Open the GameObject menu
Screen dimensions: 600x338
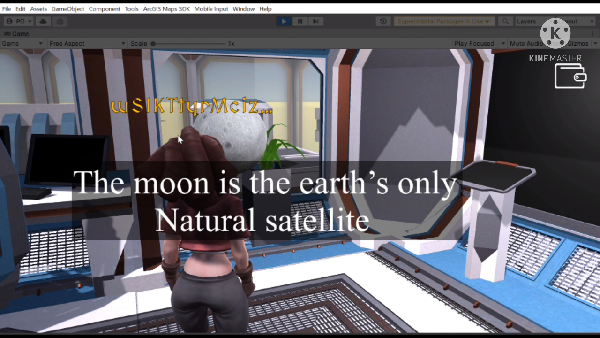point(68,9)
